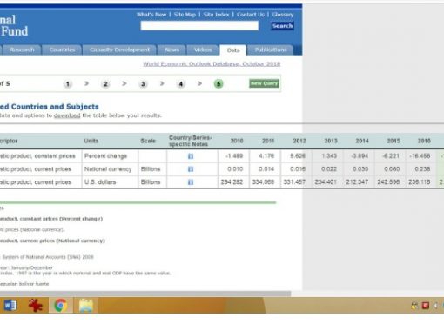Click the horizontal scrollbar at page bottom
Viewport: 444px width, 330px height.
(x=145, y=294)
